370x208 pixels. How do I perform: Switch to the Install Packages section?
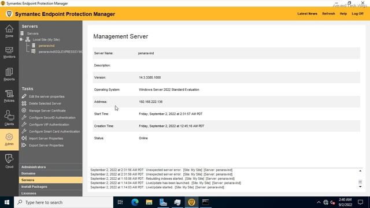pos(51,187)
